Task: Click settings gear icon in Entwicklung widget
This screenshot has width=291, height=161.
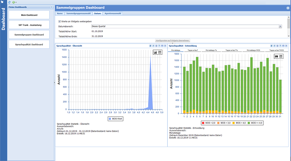Action: 277,46
